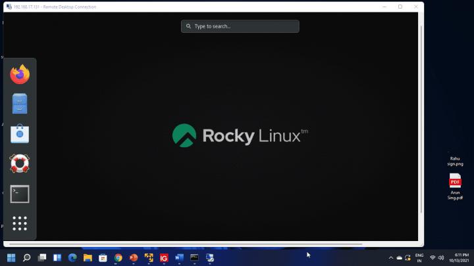Switch to Command Prompt on taskbar
Viewport: 474px width, 266px height.
194,257
